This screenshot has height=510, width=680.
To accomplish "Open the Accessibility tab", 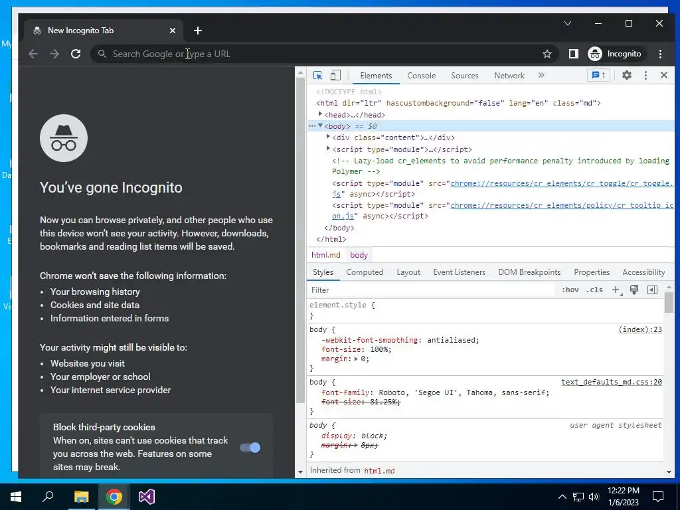I will pos(643,272).
